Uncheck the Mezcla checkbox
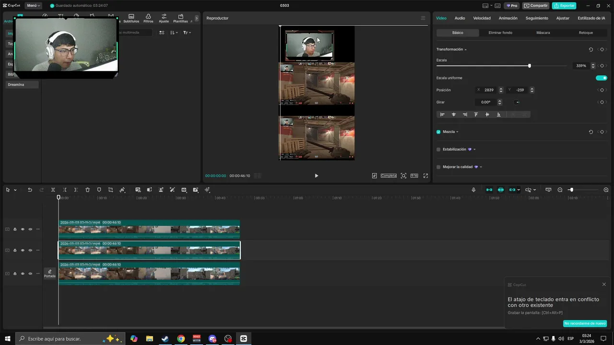This screenshot has height=345, width=614. click(438, 132)
